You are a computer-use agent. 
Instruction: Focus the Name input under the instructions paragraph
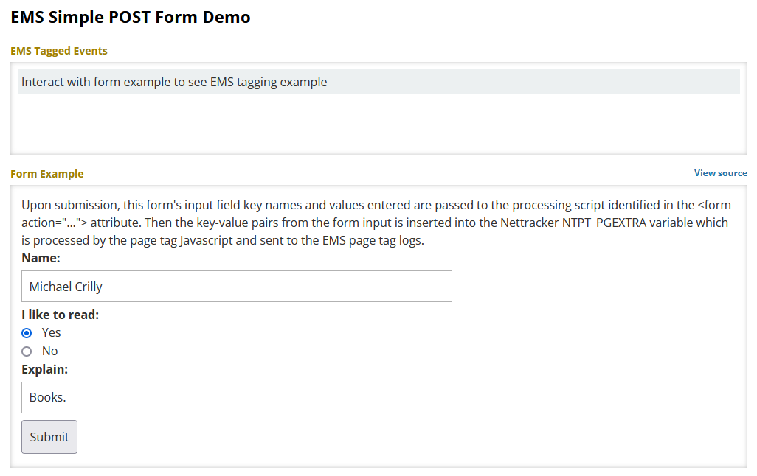pyautogui.click(x=236, y=286)
